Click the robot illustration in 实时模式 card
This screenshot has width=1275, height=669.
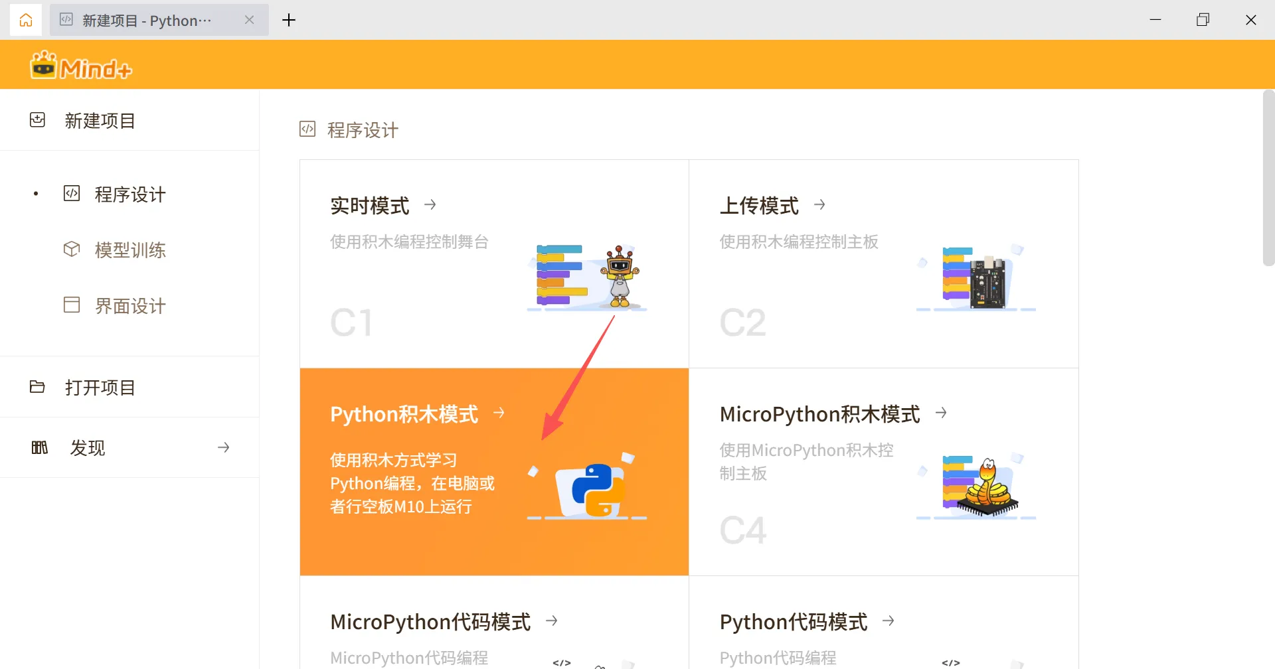point(619,276)
